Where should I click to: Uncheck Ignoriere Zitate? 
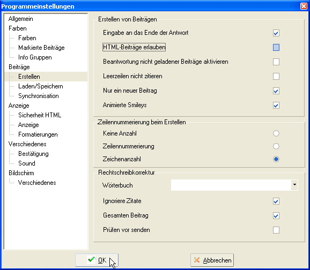tap(276, 201)
